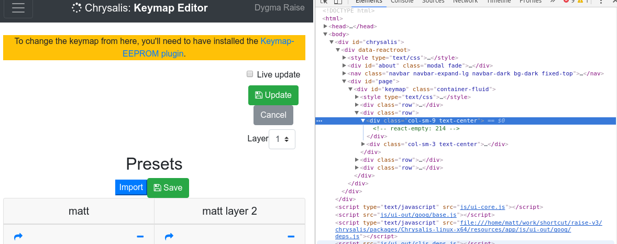
Task: Click the Chrysalis spinner logo icon
Action: [76, 8]
